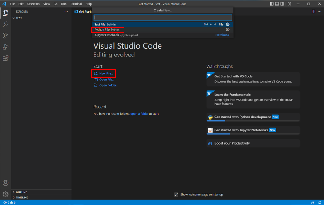Viewport: 324px width, 205px height.
Task: Click the Accounts icon in the Activity Bar
Action: coord(5,183)
